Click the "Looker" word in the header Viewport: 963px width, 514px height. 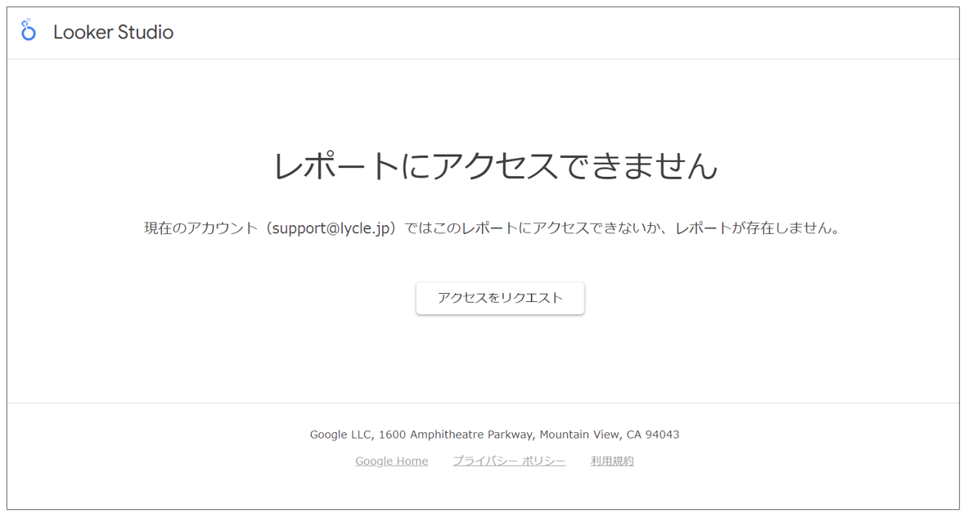(79, 33)
